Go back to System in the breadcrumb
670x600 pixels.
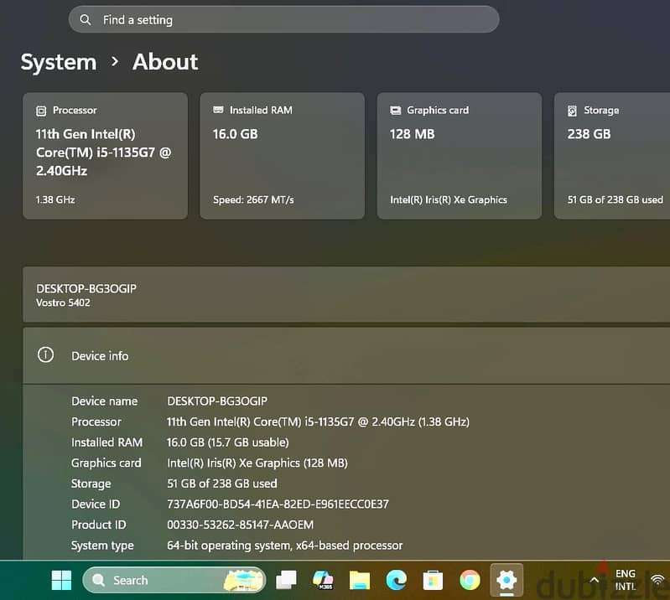[59, 62]
